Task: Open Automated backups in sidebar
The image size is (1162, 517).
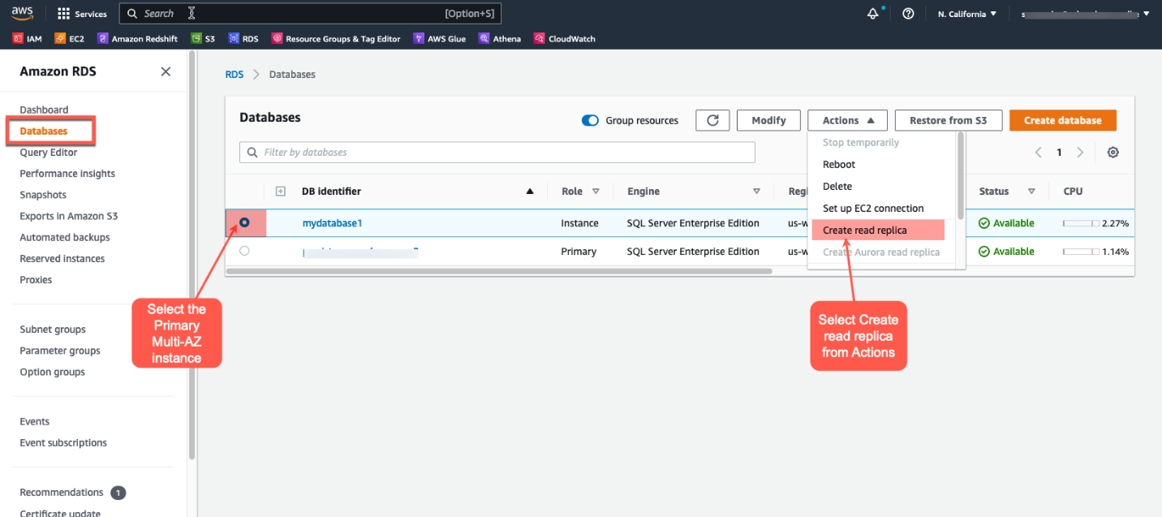Action: (65, 237)
